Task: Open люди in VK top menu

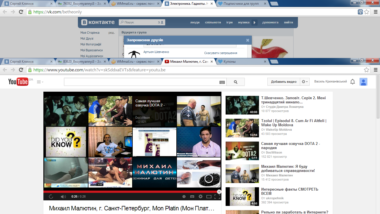Action: (x=195, y=22)
